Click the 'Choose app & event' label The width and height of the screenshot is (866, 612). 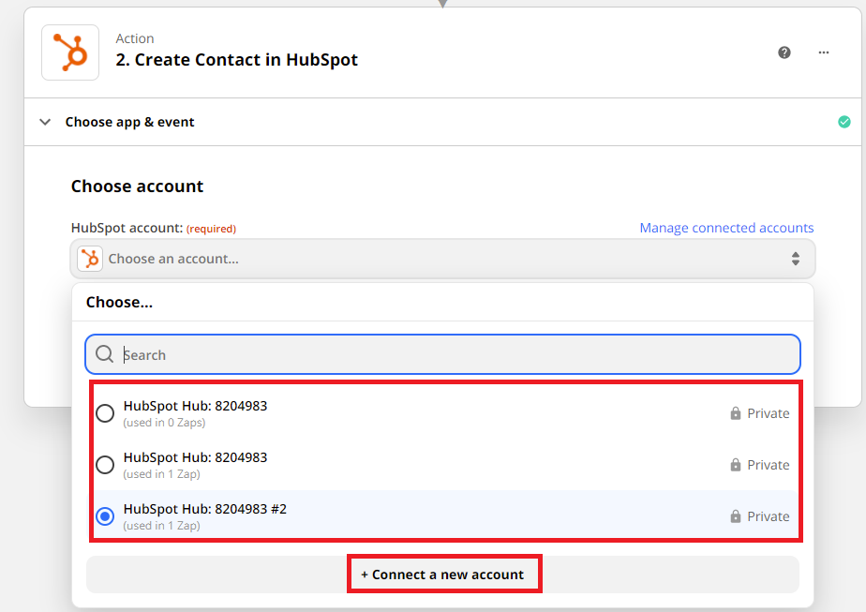[129, 122]
